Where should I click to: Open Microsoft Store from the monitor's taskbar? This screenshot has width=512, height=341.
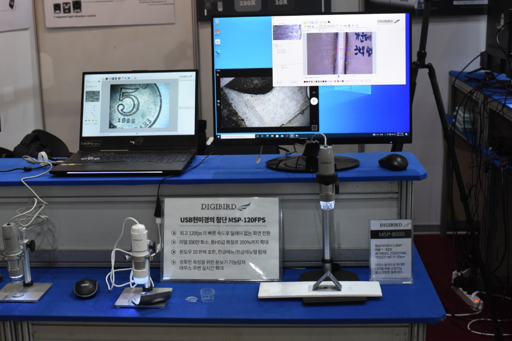pos(277,136)
